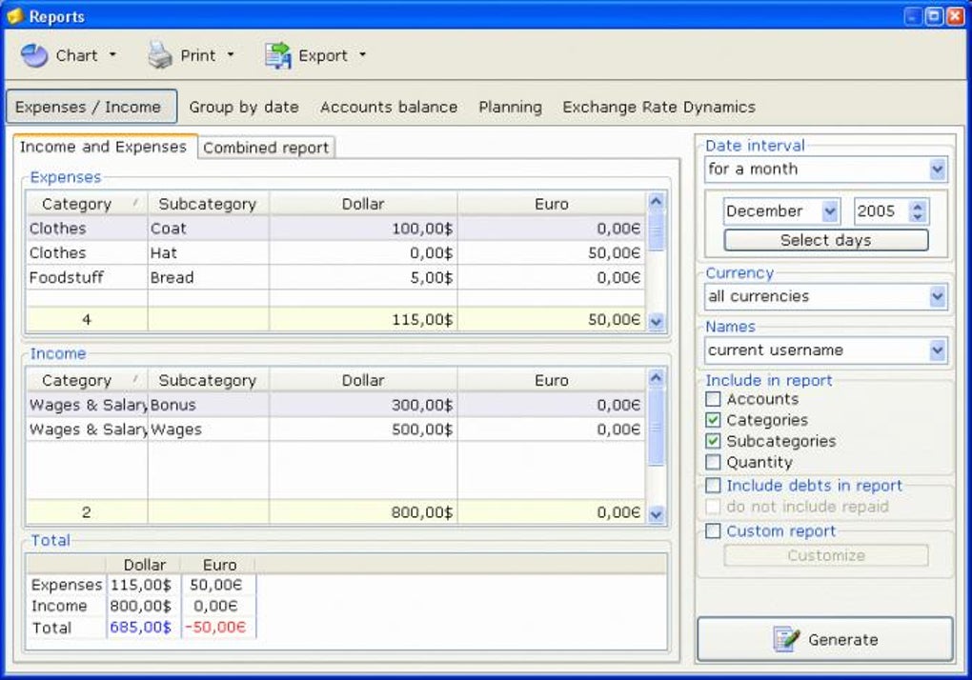Click the Select days button

(x=825, y=240)
